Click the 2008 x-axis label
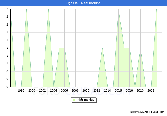 (75, 90)
